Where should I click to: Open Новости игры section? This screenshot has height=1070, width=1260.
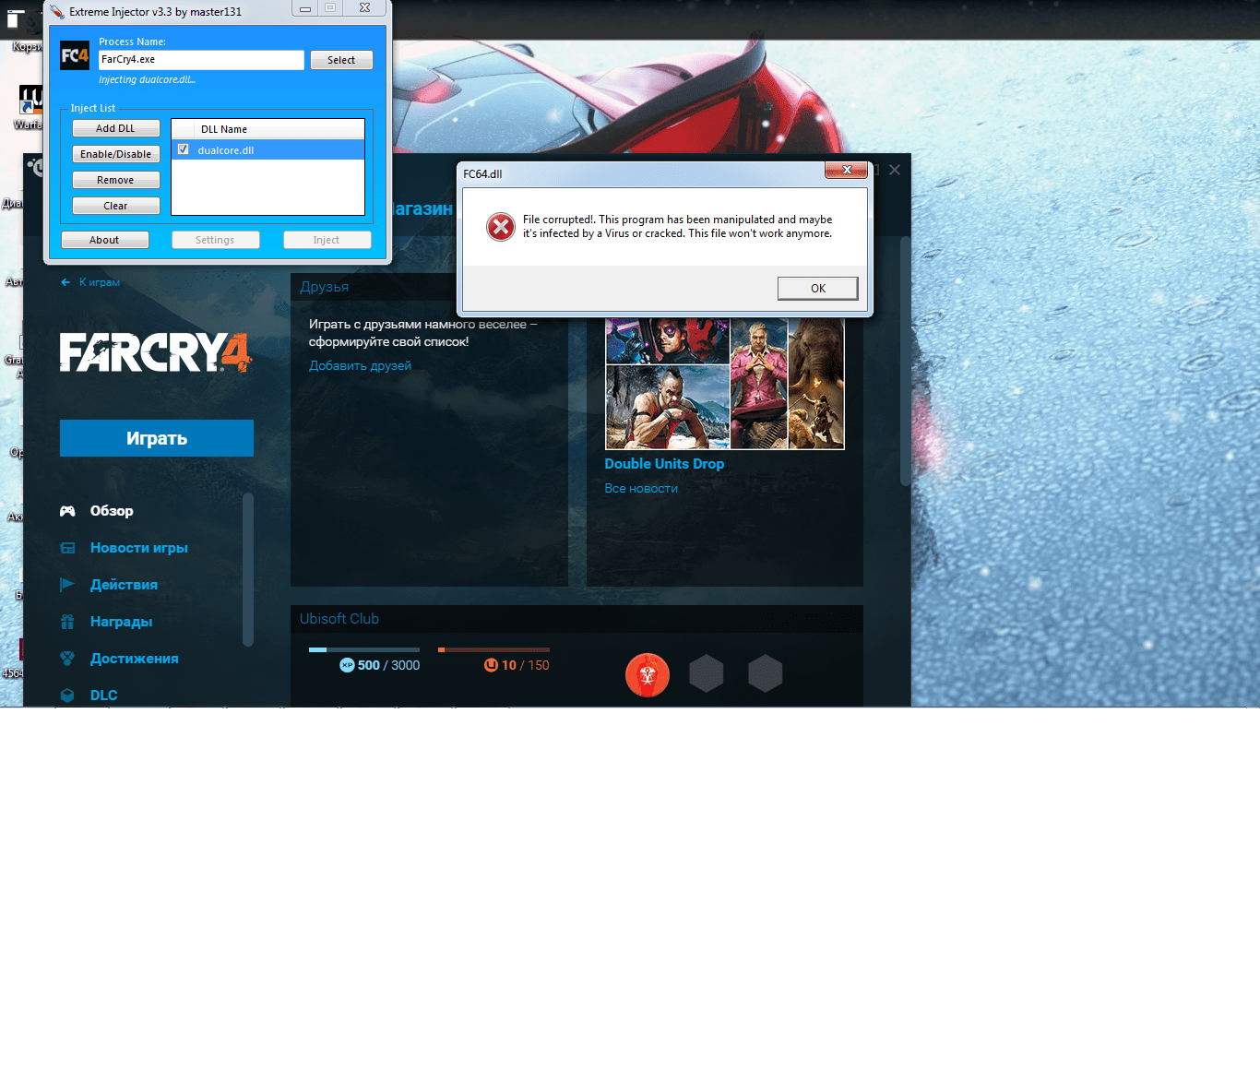pos(139,548)
